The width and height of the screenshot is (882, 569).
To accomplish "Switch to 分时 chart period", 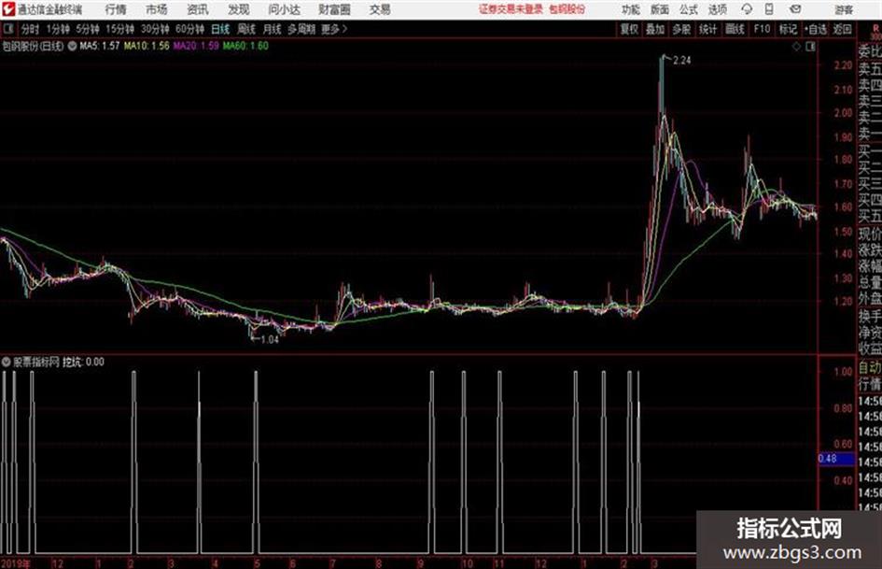I will tap(31, 29).
